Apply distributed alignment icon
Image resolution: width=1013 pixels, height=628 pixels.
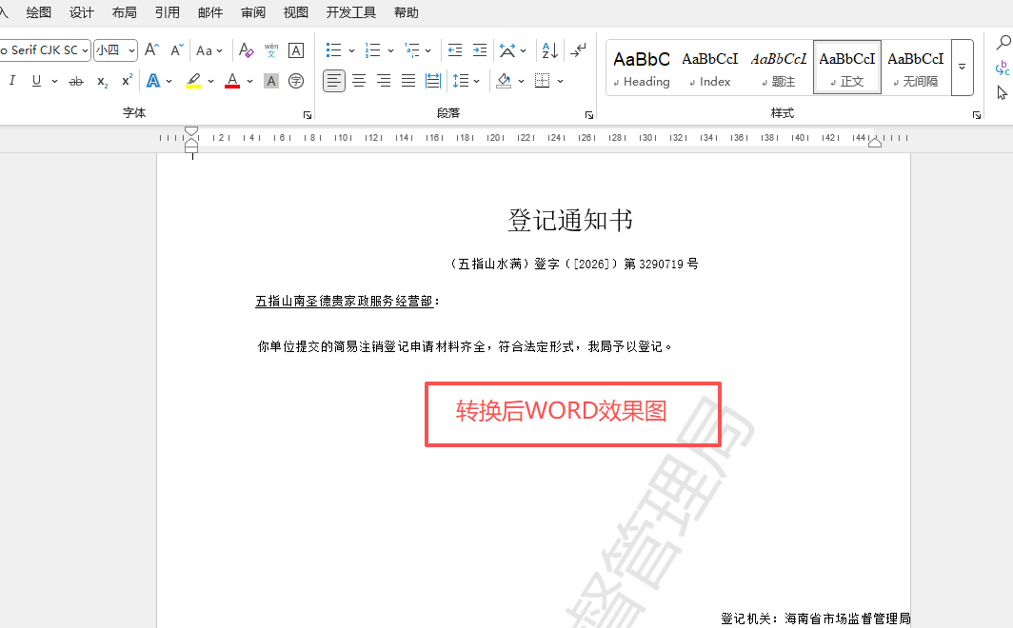tap(433, 81)
